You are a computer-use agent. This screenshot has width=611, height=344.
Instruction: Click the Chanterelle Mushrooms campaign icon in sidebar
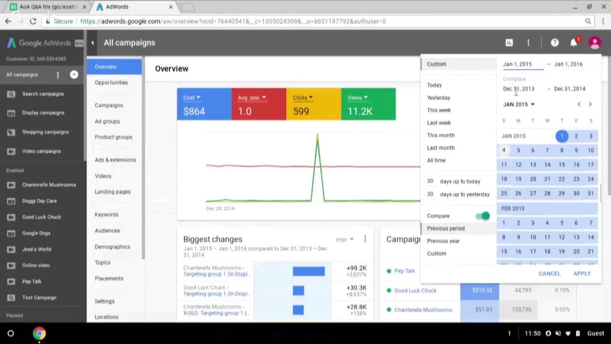tap(11, 185)
